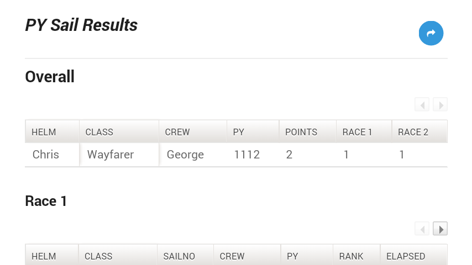Click Race 1 table previous arrow
Screen dimensions: 472x265
pos(422,229)
